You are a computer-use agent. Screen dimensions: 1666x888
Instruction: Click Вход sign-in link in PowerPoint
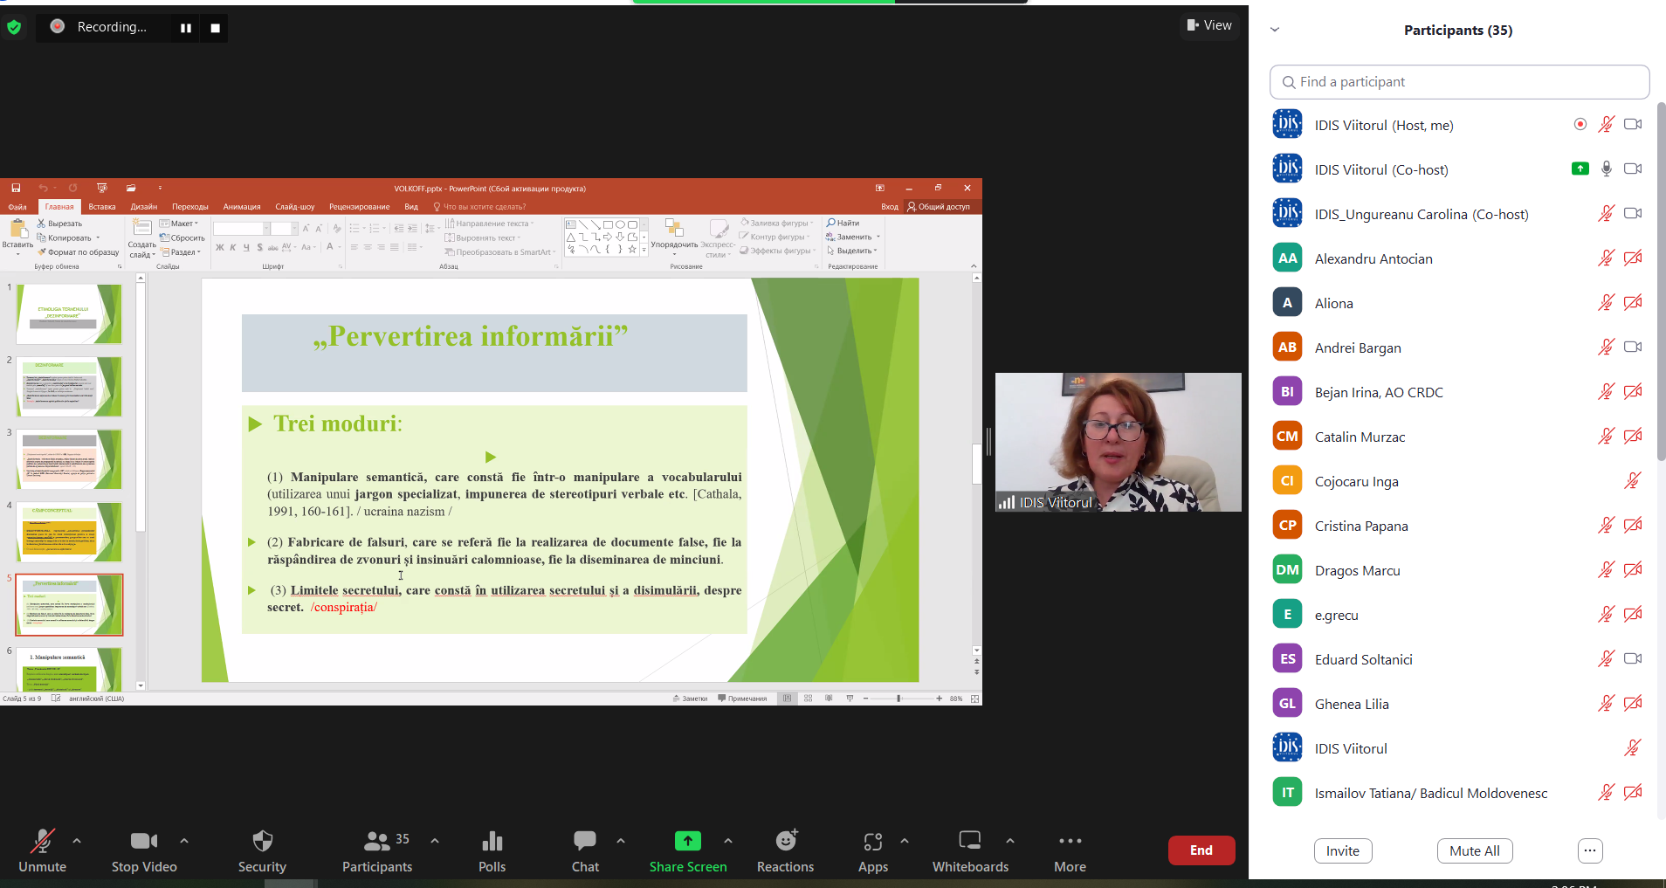point(890,207)
